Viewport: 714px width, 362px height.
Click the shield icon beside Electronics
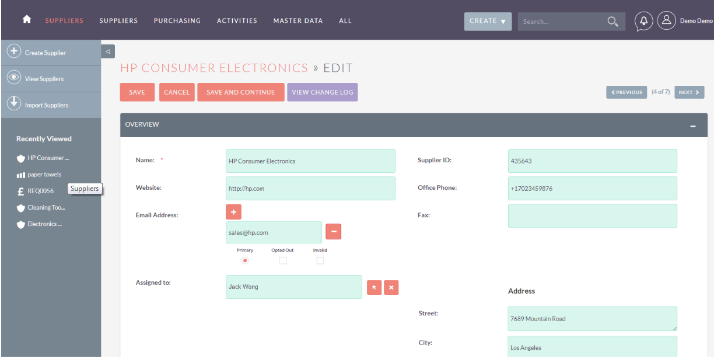[21, 224]
